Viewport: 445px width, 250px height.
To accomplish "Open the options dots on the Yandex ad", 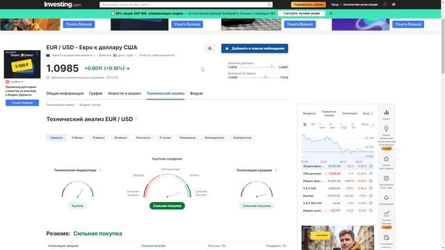I will [37, 53].
